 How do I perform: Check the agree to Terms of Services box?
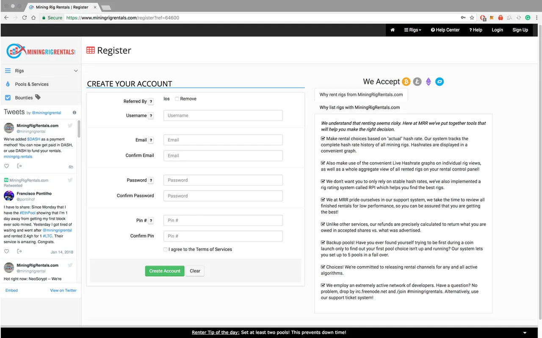point(166,249)
